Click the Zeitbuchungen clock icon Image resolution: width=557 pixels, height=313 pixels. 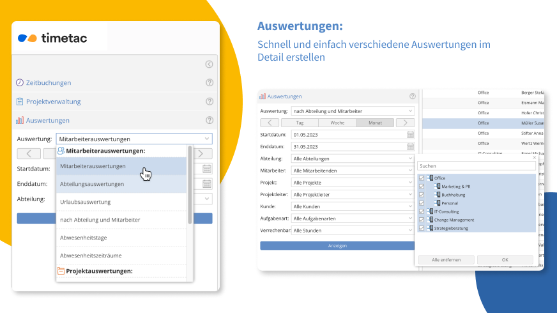pyautogui.click(x=20, y=82)
